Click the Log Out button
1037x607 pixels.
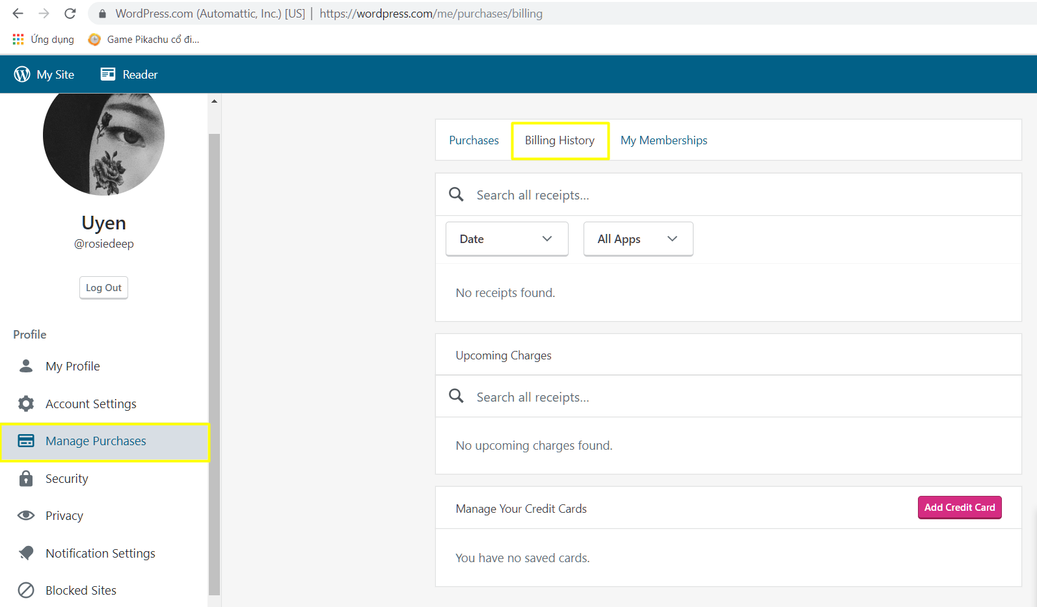tap(103, 287)
